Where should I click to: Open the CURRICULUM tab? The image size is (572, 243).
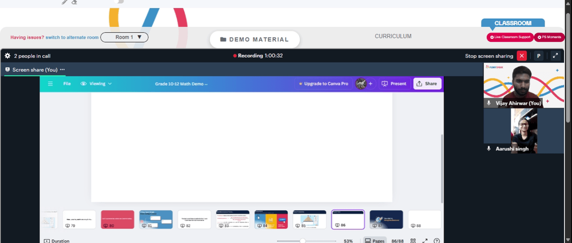coord(393,37)
